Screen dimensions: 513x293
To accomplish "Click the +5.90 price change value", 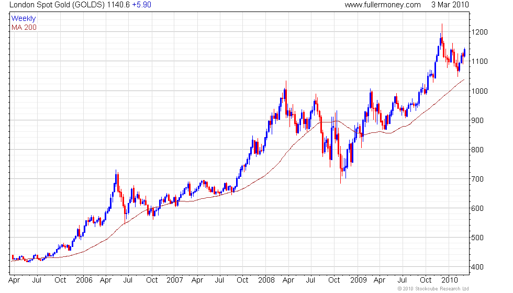I will coord(141,5).
